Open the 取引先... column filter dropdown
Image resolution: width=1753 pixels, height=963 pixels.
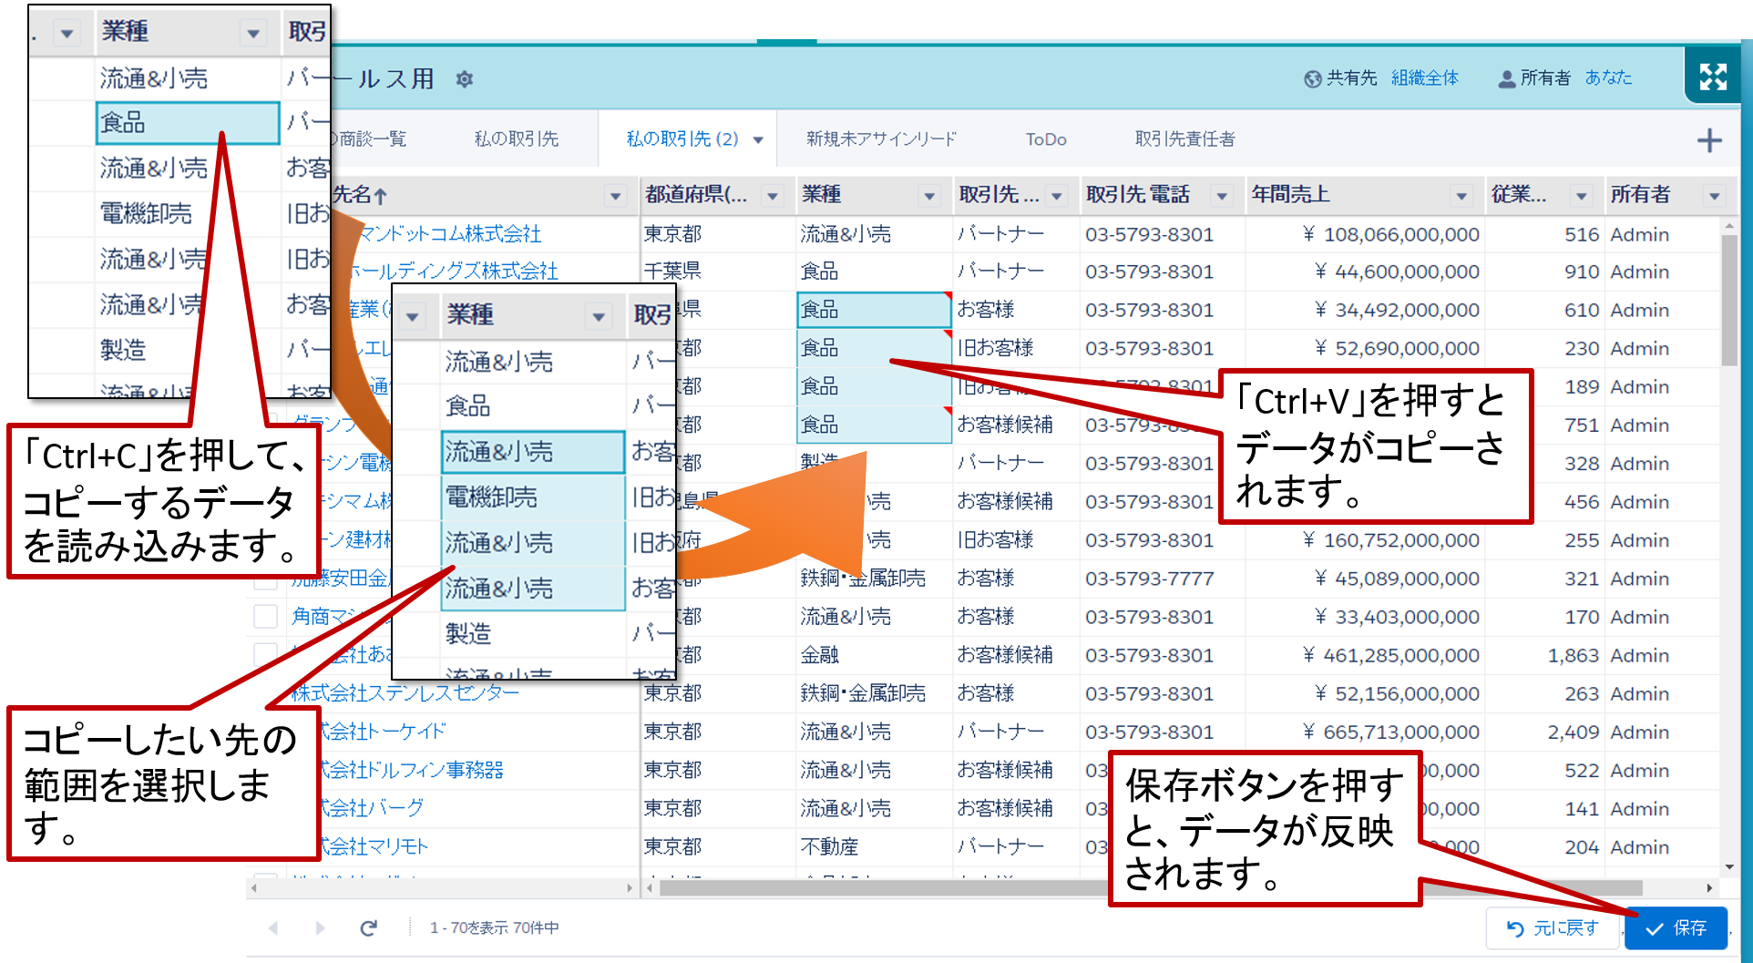[x=1057, y=196]
